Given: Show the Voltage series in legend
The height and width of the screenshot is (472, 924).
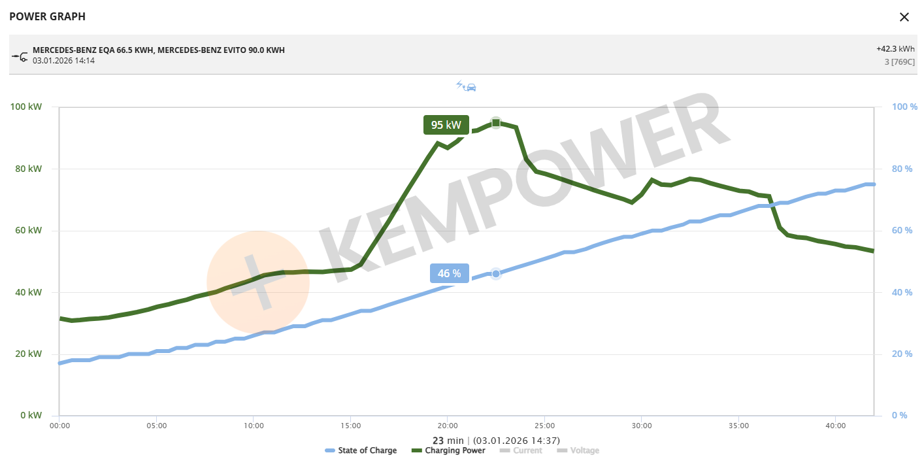Looking at the screenshot, I should pyautogui.click(x=578, y=450).
